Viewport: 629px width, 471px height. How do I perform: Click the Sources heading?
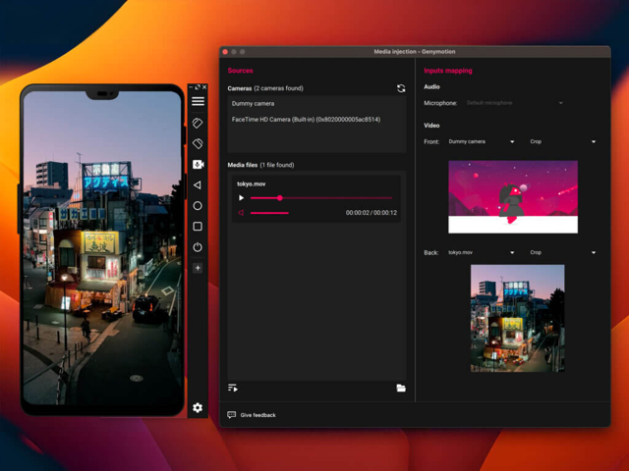point(240,71)
